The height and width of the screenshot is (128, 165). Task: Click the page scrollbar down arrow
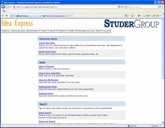coord(163,122)
